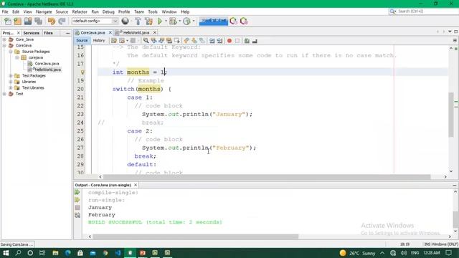Click the globe browser icon in toolbar
This screenshot has height=258, width=459.
click(125, 21)
